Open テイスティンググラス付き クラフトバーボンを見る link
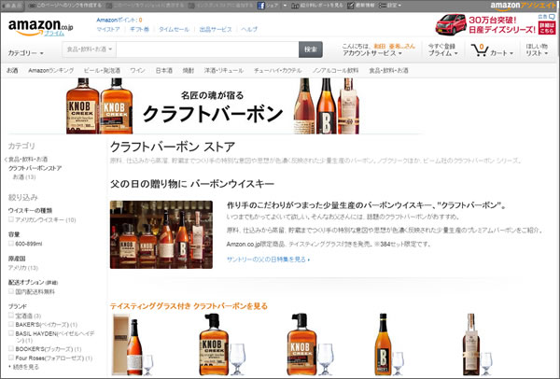This screenshot has height=379, width=560. pos(189,306)
